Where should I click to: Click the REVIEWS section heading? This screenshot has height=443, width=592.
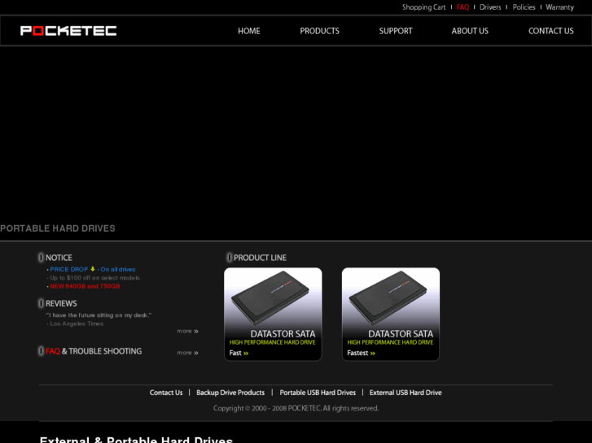click(x=61, y=303)
